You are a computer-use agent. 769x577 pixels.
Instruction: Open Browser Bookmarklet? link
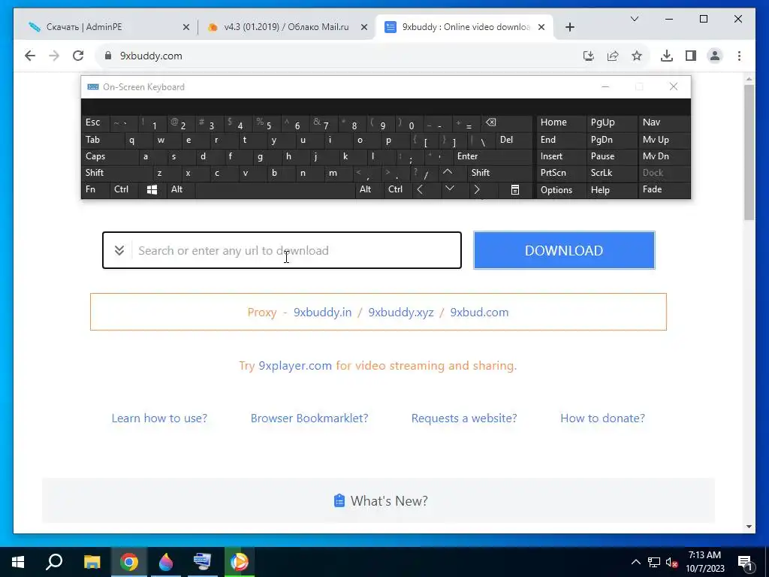(x=309, y=418)
